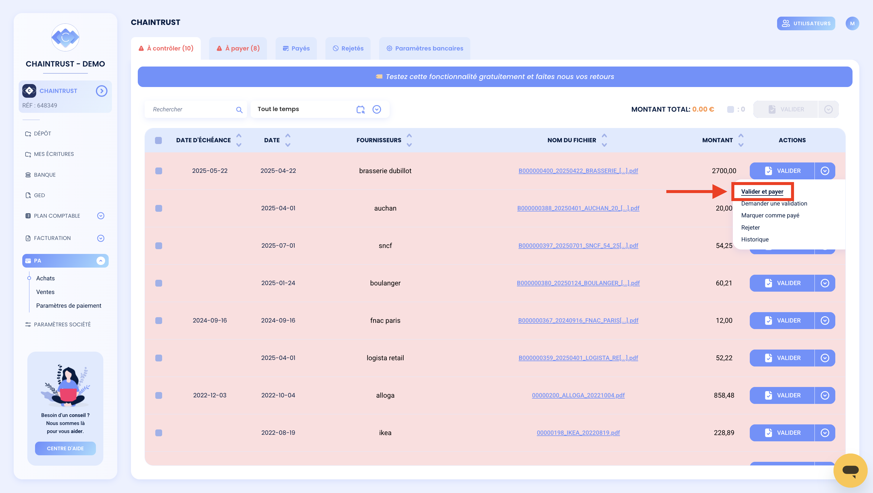Click the user avatar M icon
873x493 pixels.
click(x=852, y=23)
